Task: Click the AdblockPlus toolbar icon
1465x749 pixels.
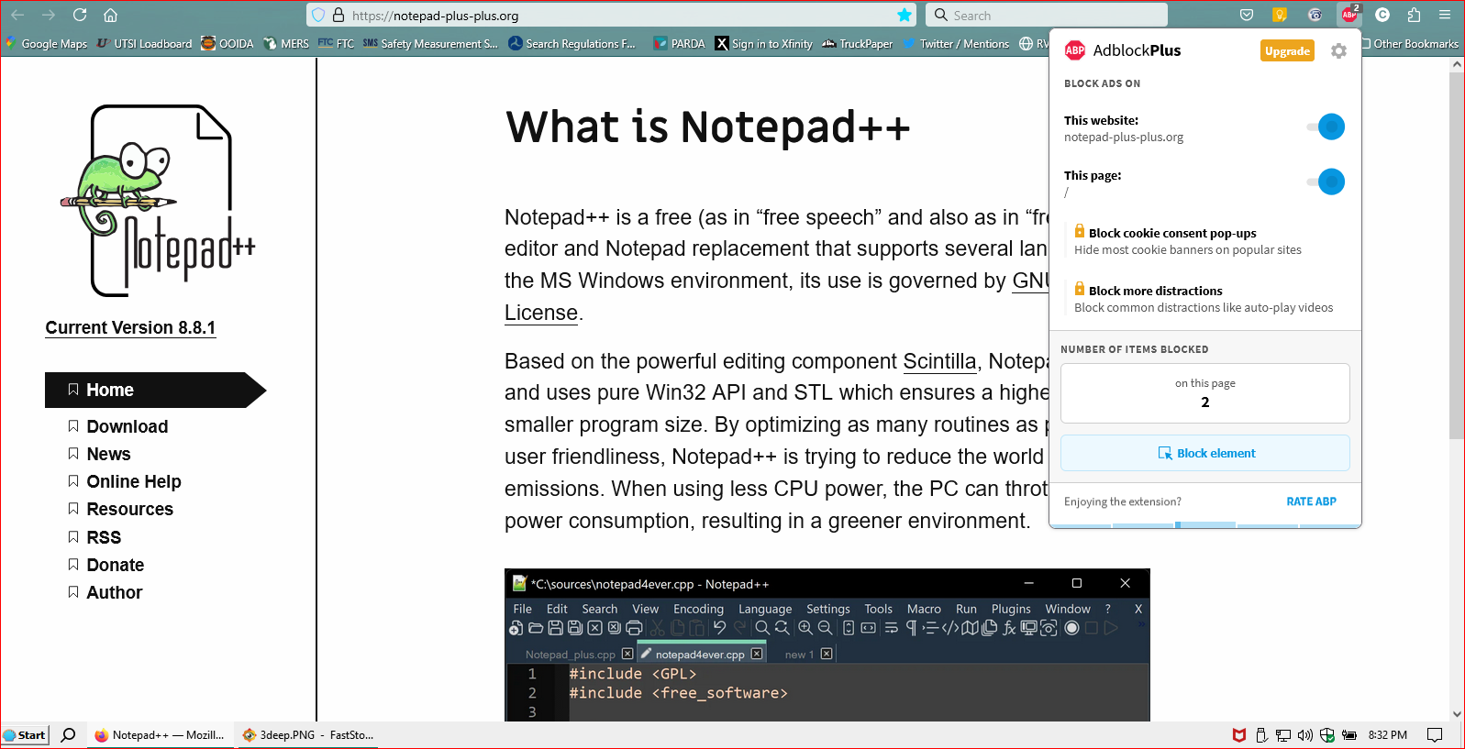Action: tap(1349, 15)
